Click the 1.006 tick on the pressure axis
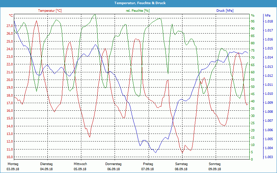 pos(269,130)
